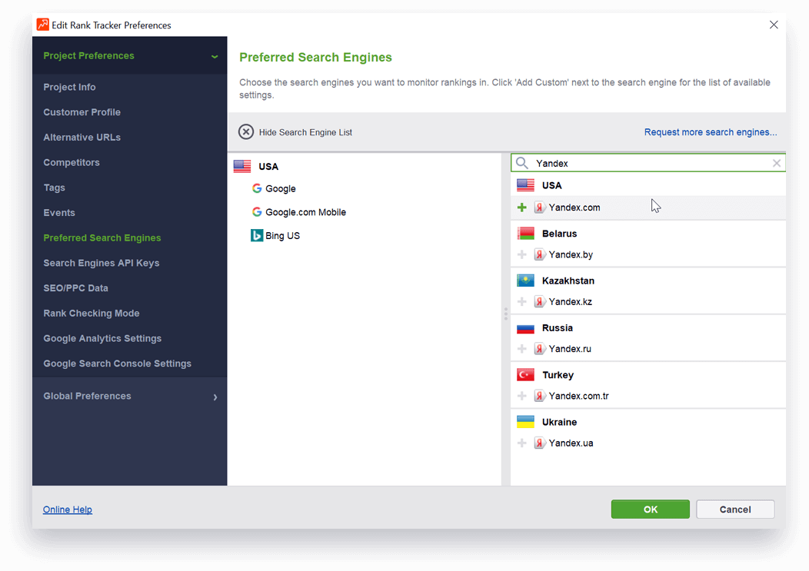This screenshot has width=809, height=571.
Task: Click the Yandex logo next to Yandex.com
Action: coord(539,207)
